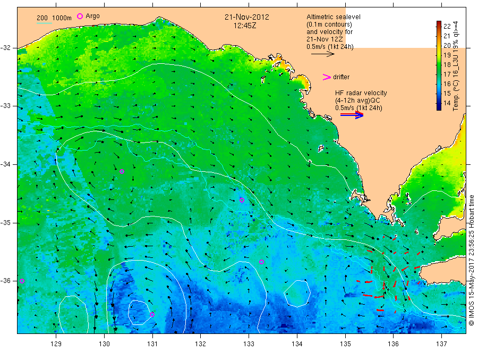Select the Argo float marker near 34.6°S 132.9°E
The width and height of the screenshot is (478, 351).
coord(242,200)
